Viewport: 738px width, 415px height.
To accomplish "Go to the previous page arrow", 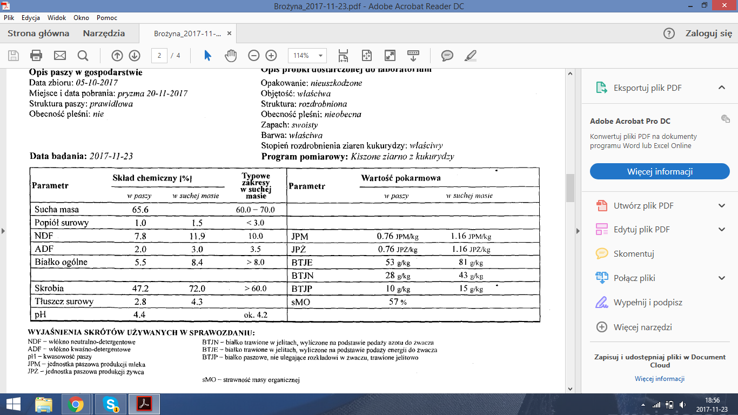I will point(117,56).
